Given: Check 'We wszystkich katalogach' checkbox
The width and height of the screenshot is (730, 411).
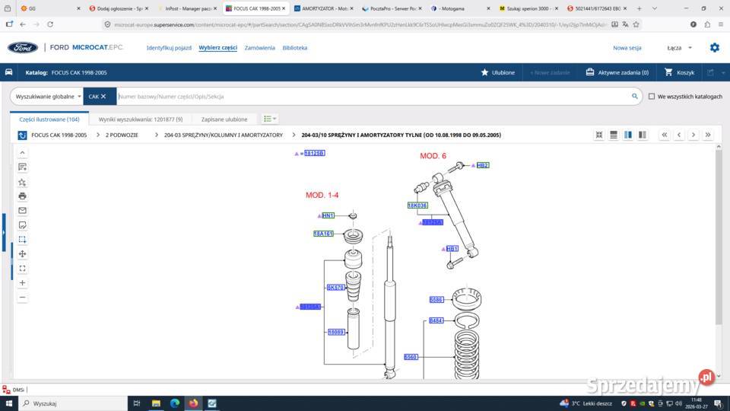Looking at the screenshot, I should pyautogui.click(x=652, y=97).
